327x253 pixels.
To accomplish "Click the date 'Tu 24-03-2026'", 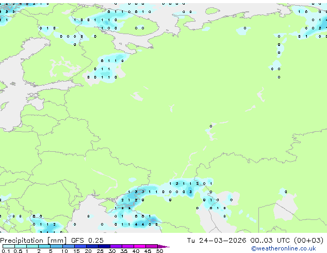I will [x=217, y=241].
